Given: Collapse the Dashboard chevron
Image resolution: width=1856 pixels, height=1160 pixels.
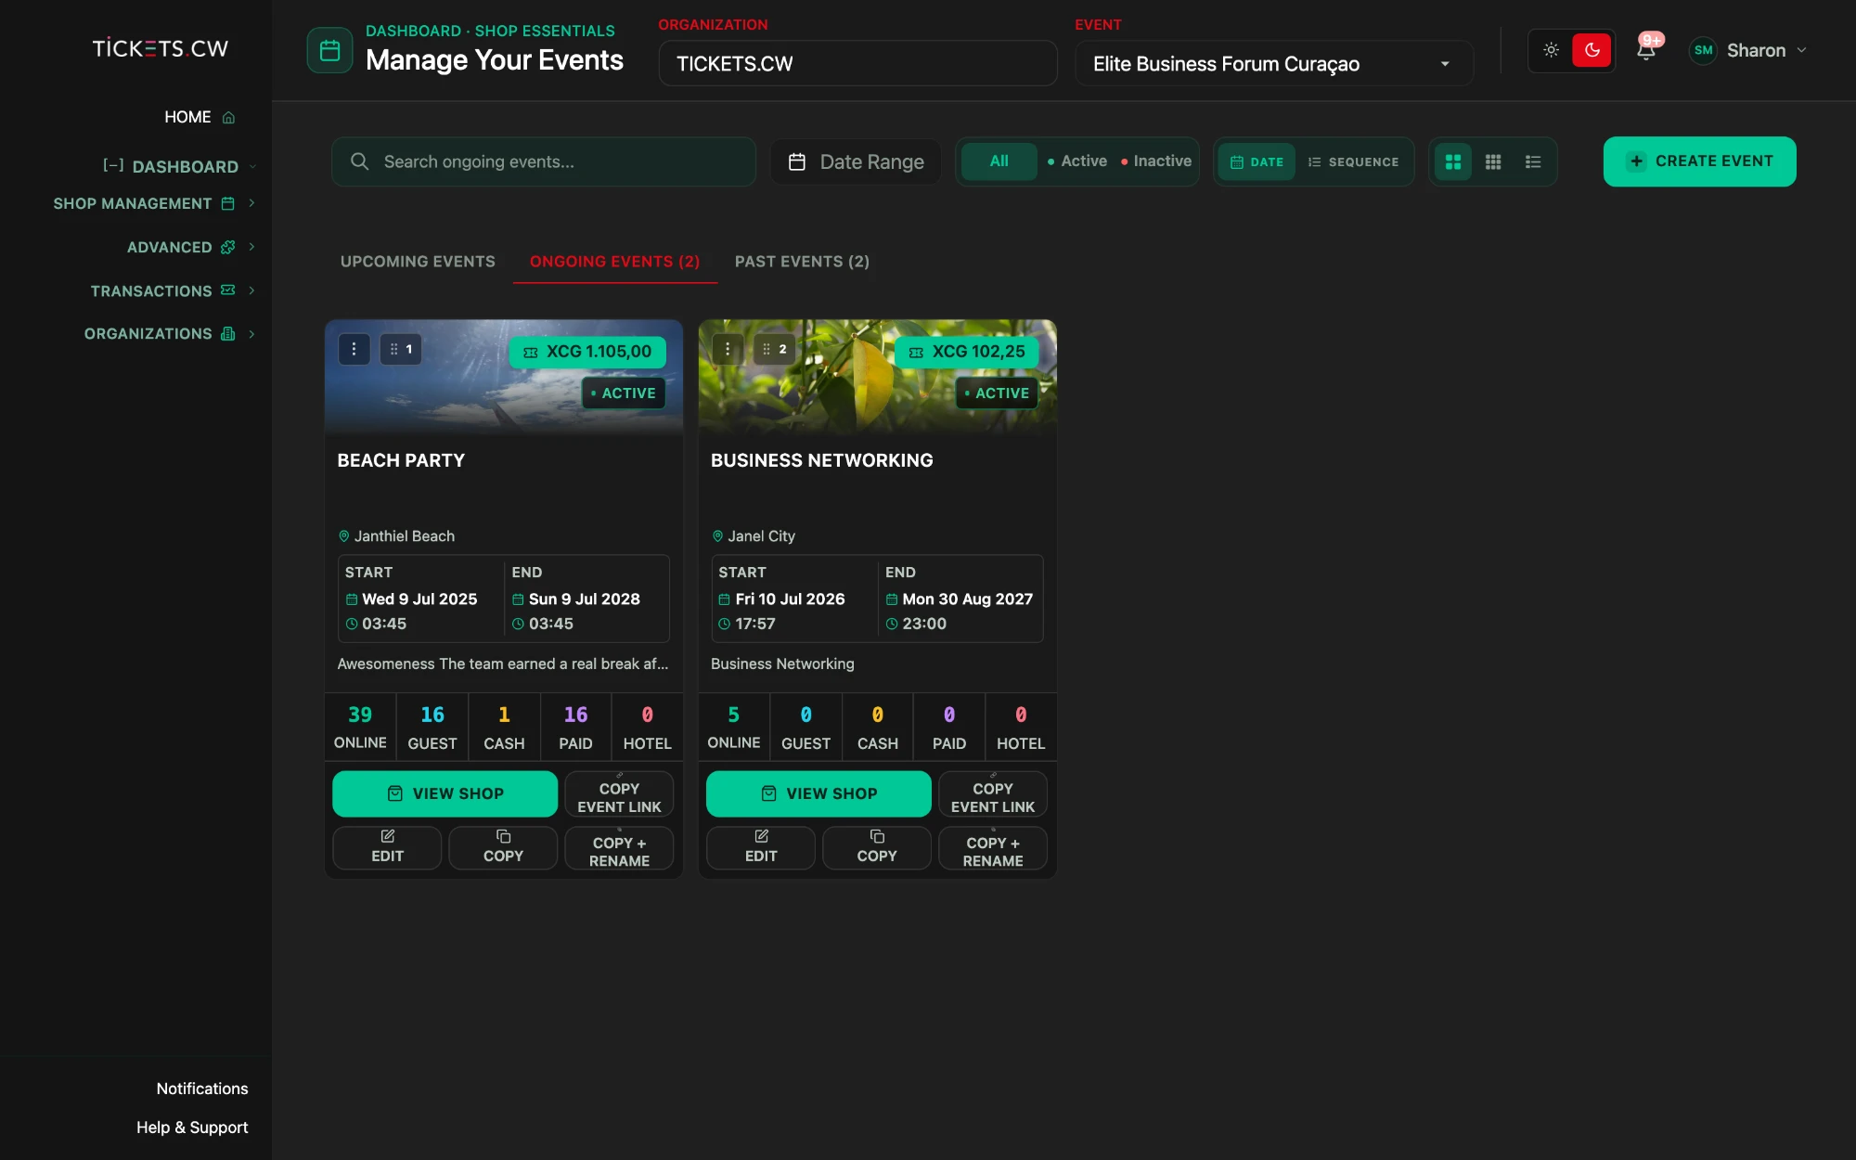Looking at the screenshot, I should (252, 167).
